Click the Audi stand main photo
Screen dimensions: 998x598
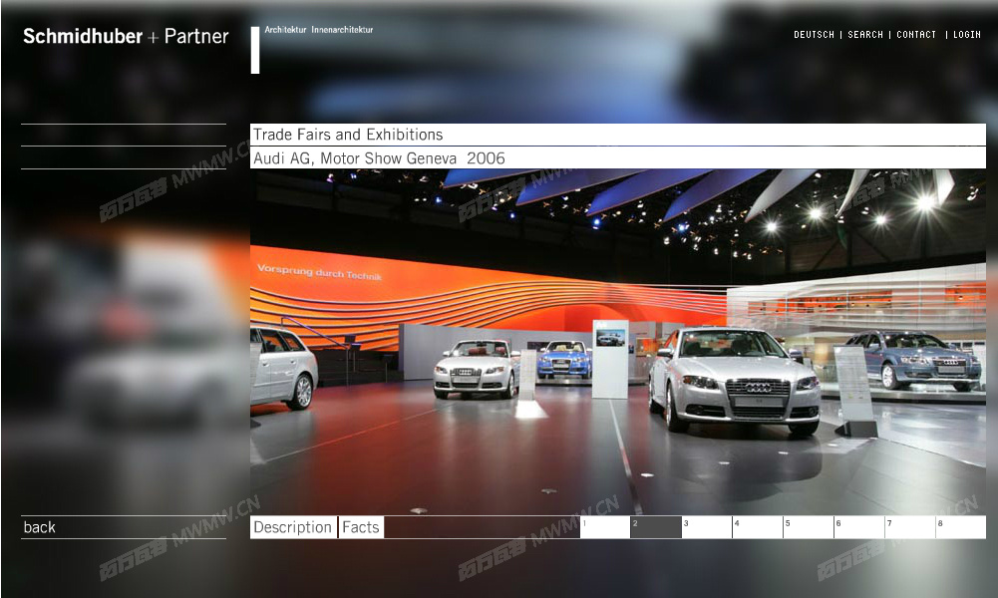pyautogui.click(x=618, y=342)
